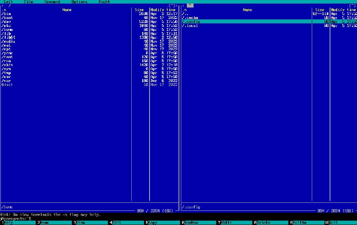Open the Command menu
The width and height of the screenshot is (357, 225).
tap(52, 2)
